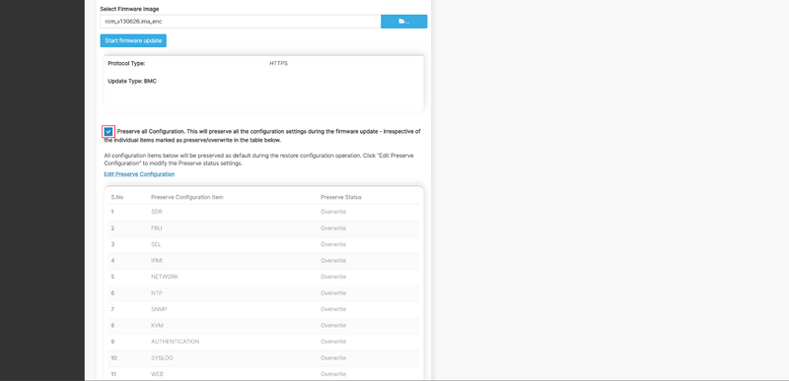The width and height of the screenshot is (789, 381).
Task: Uncheck the Preserve all Configuration checkbox
Action: pos(108,132)
